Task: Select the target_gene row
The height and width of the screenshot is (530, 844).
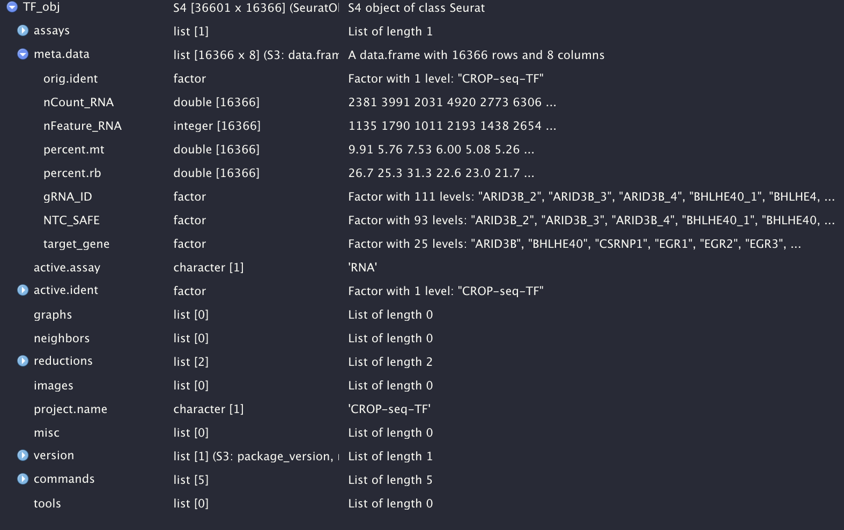Action: [x=76, y=244]
